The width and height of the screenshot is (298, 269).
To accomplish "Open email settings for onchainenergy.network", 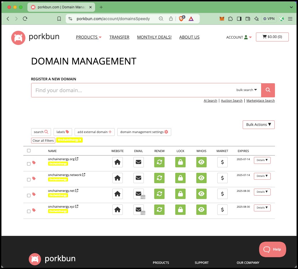I will [x=138, y=178].
